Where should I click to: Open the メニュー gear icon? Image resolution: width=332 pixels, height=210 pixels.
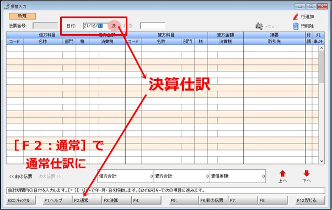tap(259, 26)
